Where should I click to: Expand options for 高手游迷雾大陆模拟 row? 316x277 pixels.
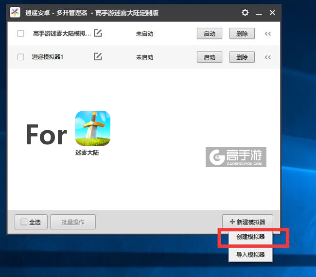pos(268,34)
